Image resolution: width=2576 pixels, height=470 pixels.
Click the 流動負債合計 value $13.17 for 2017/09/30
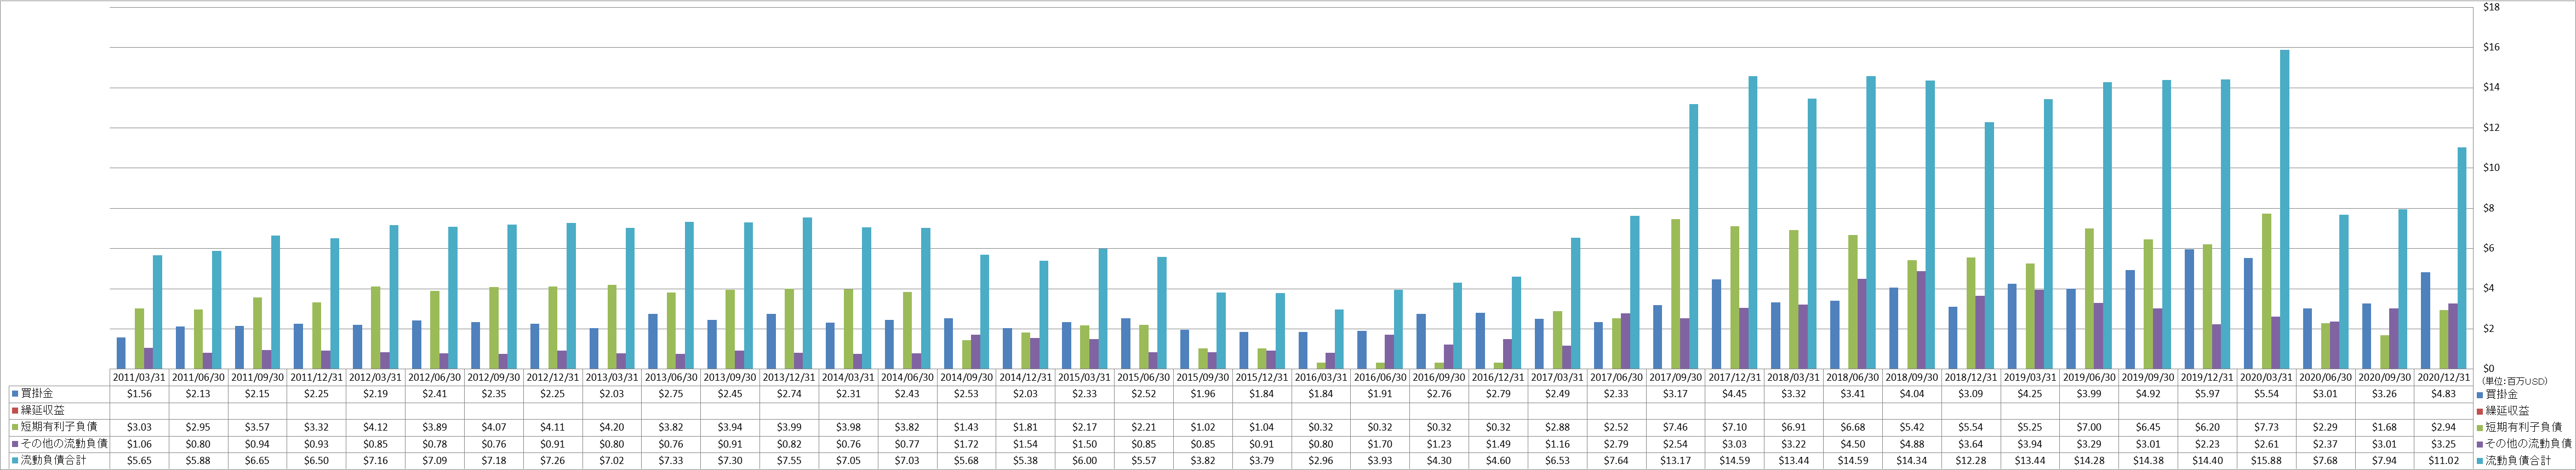coord(1676,460)
